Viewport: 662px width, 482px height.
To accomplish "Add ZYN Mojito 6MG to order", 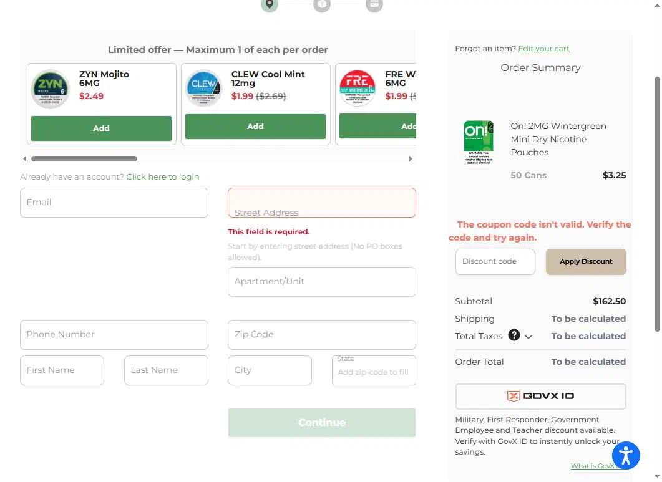I will tap(101, 128).
